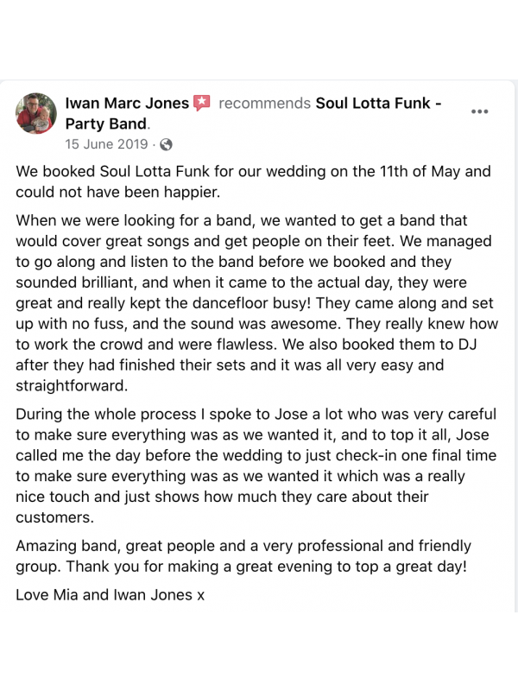The image size is (518, 691).
Task: Click the paragraph starting "When we were looking"
Action: coord(253,301)
